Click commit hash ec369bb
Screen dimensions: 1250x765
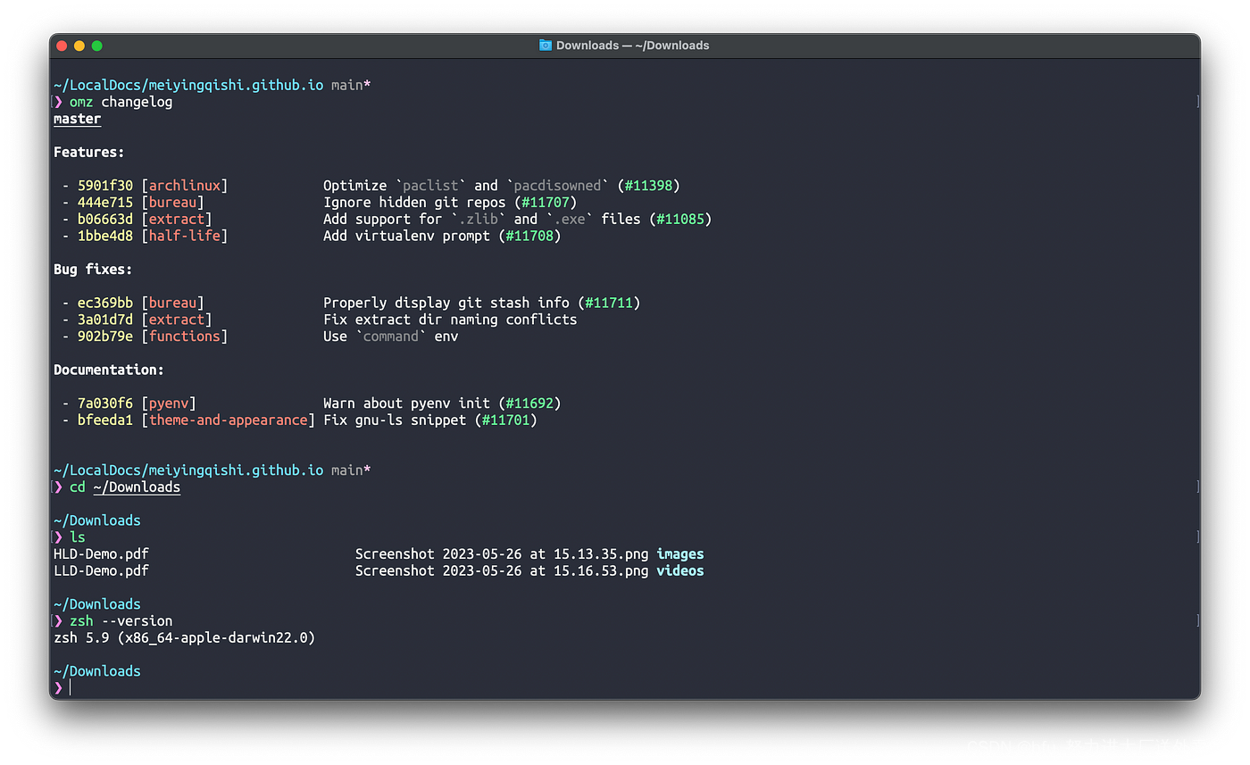(105, 304)
